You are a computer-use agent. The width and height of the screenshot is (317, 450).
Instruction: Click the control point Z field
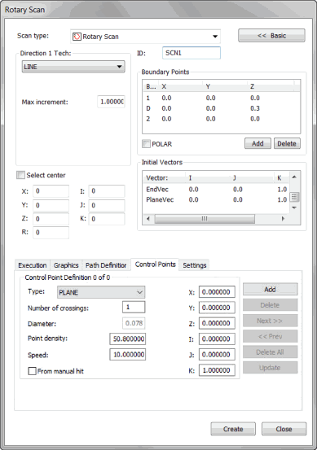[217, 323]
